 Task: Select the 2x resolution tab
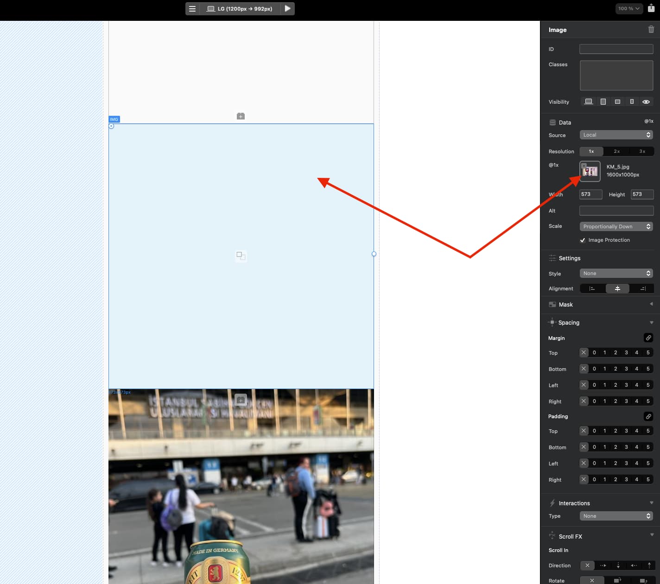616,151
